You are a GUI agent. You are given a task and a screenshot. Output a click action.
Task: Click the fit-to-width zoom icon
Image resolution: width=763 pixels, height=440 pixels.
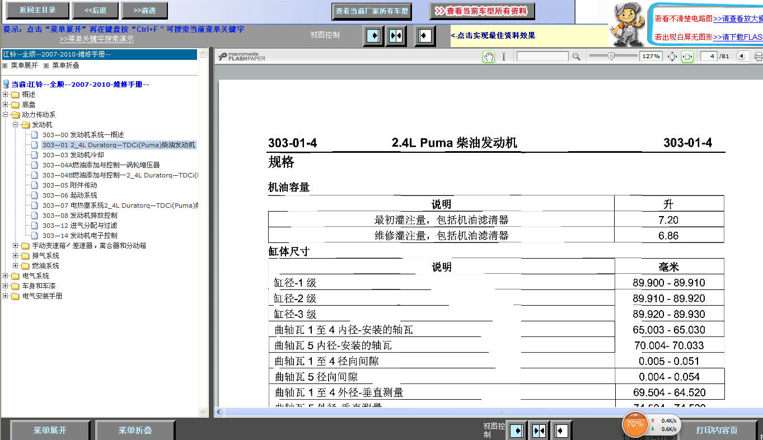687,57
